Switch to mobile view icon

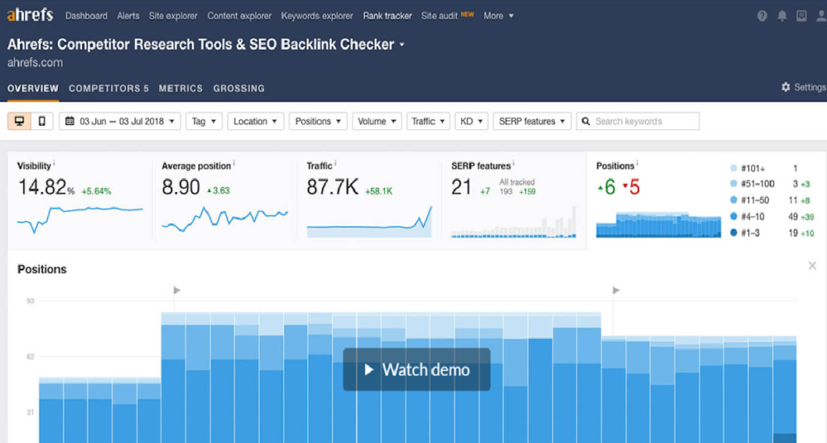tap(42, 121)
